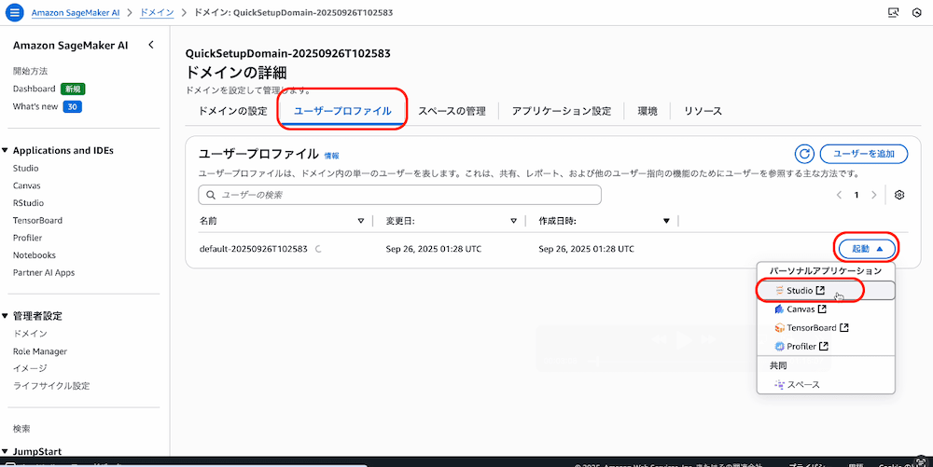Open 開始方法 in sidebar
The width and height of the screenshot is (933, 467).
31,71
